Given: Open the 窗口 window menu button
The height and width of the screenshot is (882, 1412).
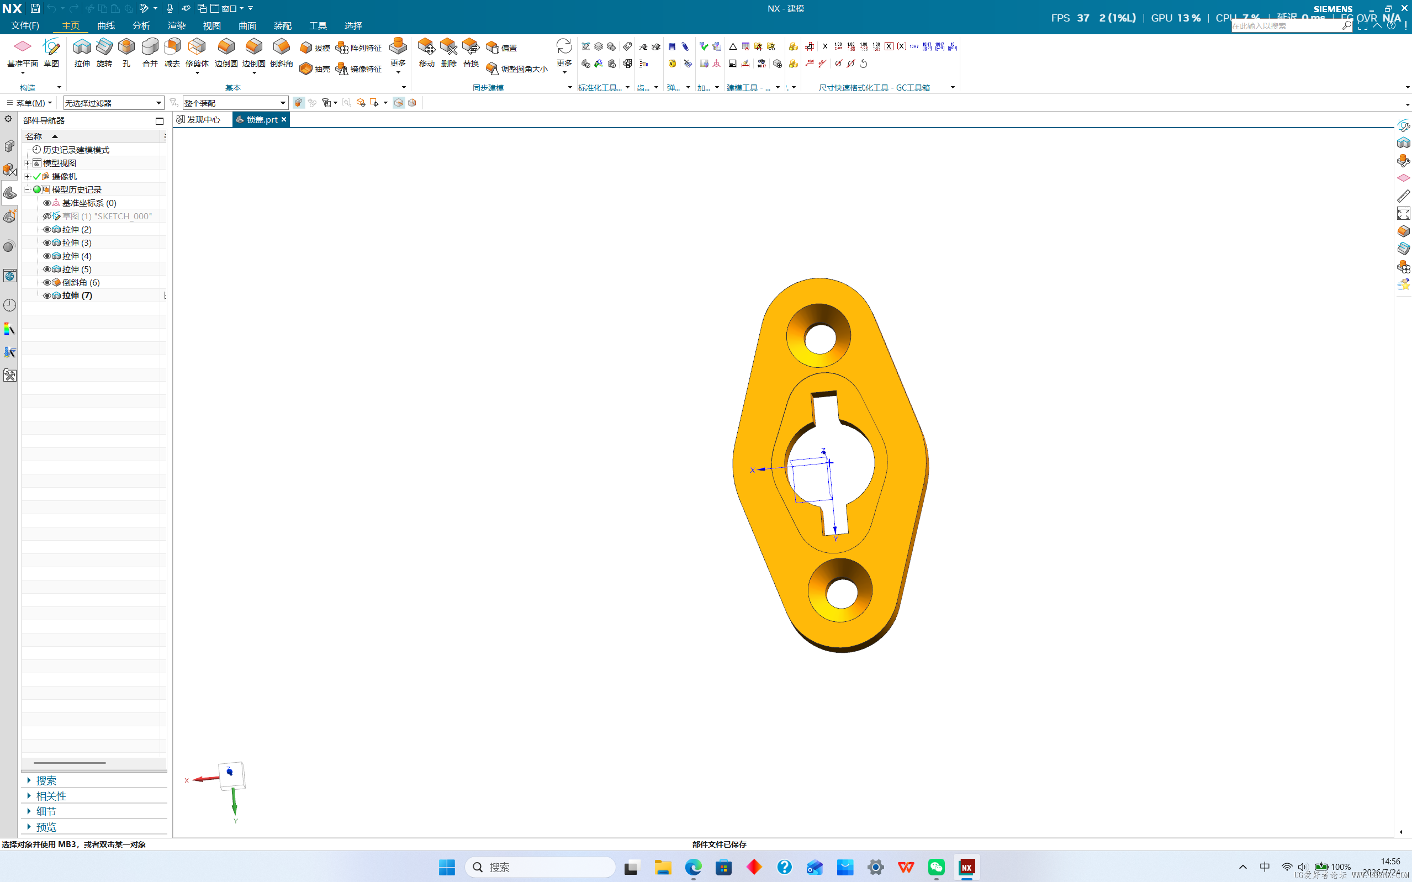Looking at the screenshot, I should click(228, 8).
